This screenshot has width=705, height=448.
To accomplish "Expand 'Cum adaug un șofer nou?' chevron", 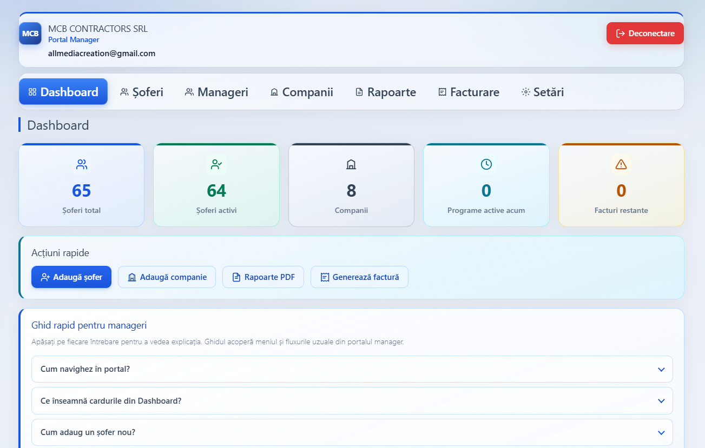I will coord(661,433).
